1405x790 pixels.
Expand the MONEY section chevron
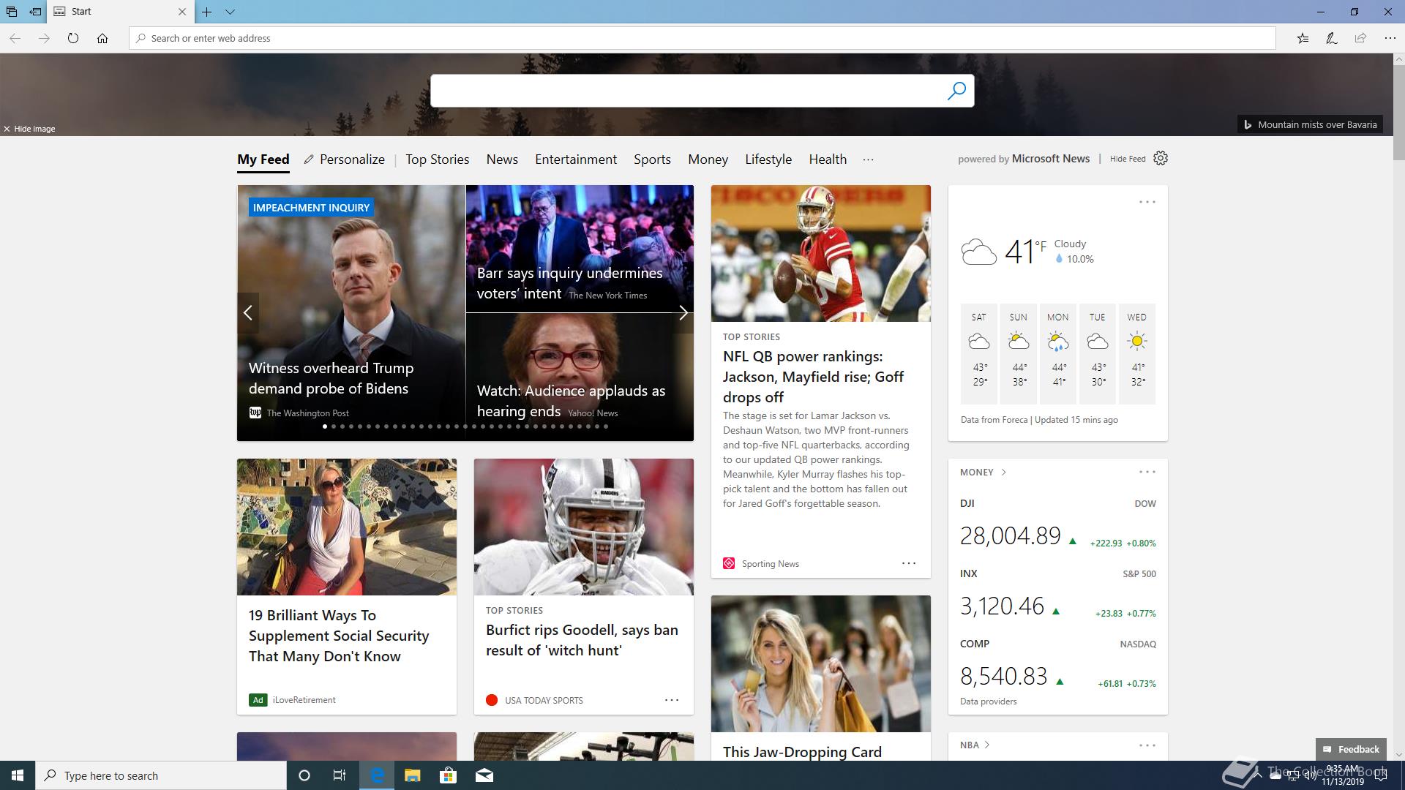tap(1003, 472)
